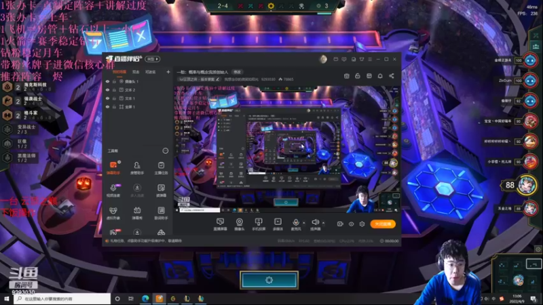Viewport: 543px width, 305px height.
Task: Toggle the lock on 文本 2 layer
Action: pyautogui.click(x=114, y=90)
